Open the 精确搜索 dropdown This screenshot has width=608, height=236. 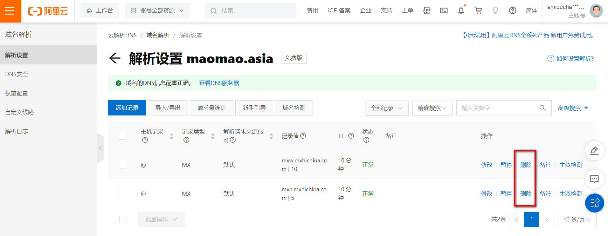coord(432,108)
